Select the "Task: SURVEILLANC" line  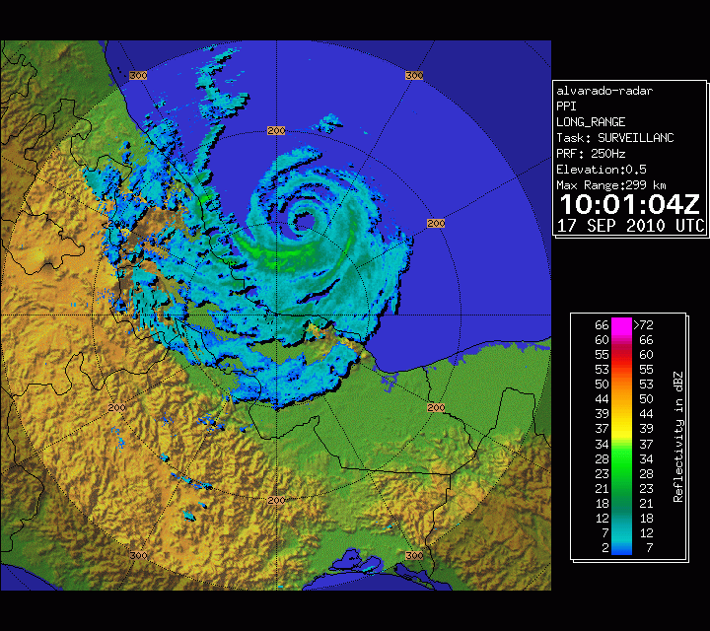click(x=615, y=138)
